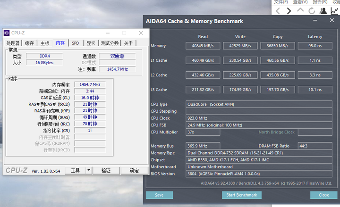Click the 行周期时间 (tRC) value 70 时钟
This screenshot has height=207, width=340.
pos(90,124)
